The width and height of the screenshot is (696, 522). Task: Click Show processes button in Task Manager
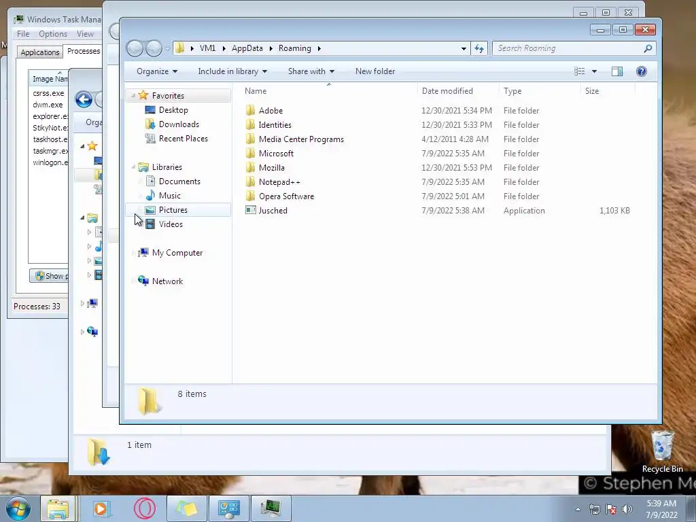pos(49,276)
